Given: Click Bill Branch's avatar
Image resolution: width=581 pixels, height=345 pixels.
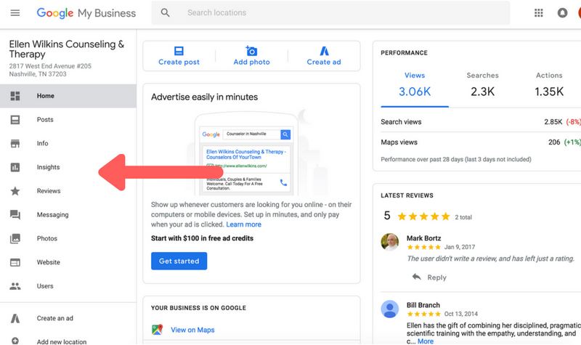Looking at the screenshot, I should (390, 309).
